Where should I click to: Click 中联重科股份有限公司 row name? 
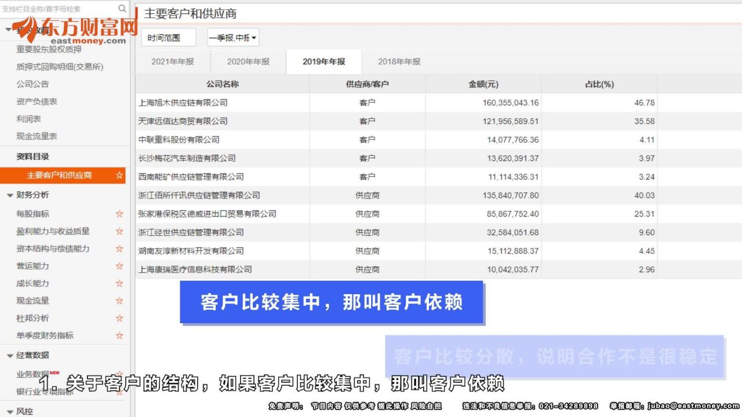point(179,140)
